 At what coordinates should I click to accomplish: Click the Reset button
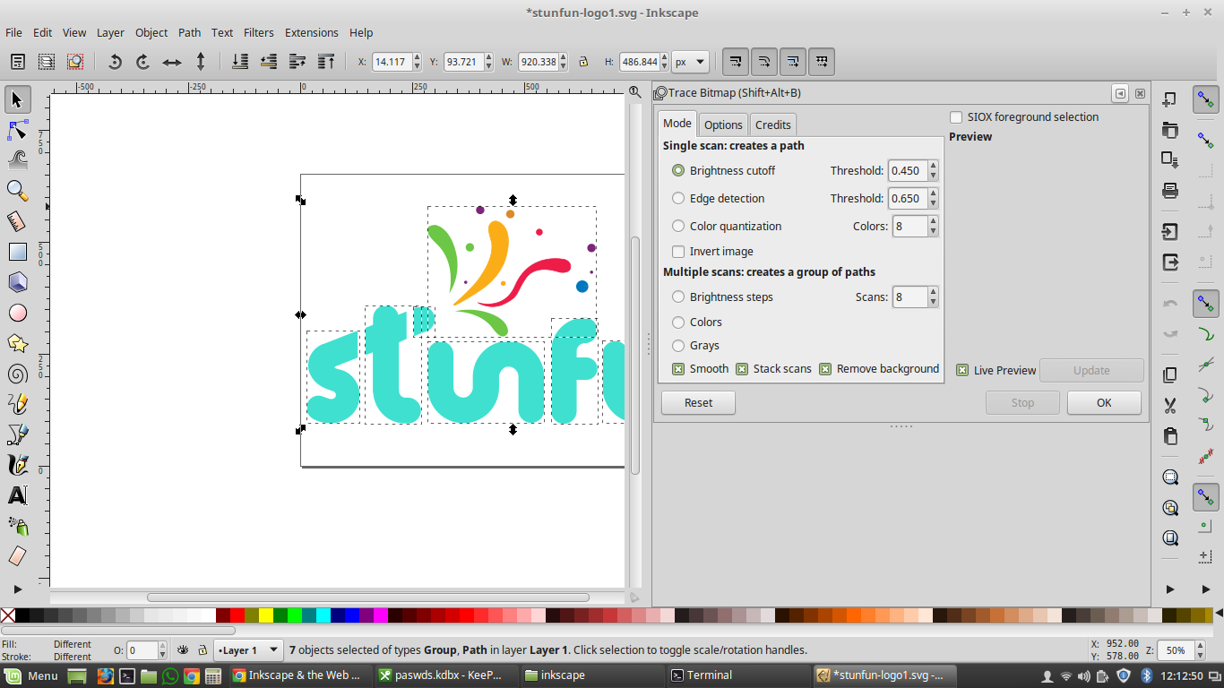[x=698, y=403]
